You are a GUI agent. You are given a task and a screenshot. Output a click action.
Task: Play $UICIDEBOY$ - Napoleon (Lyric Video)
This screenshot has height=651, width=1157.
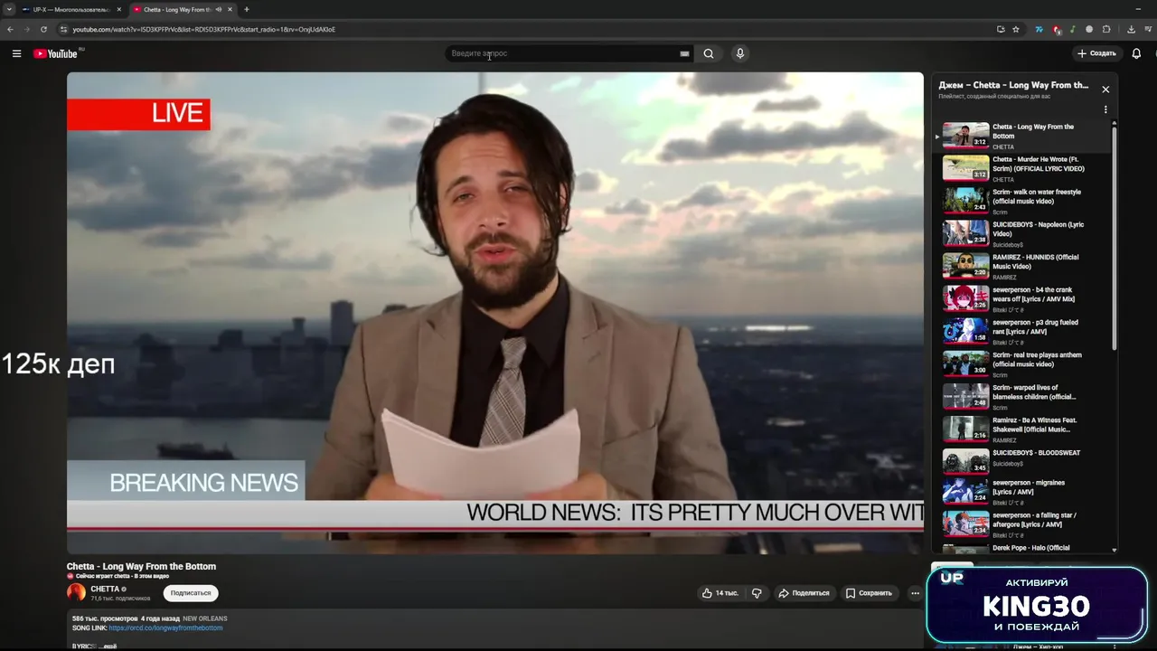tap(1021, 233)
